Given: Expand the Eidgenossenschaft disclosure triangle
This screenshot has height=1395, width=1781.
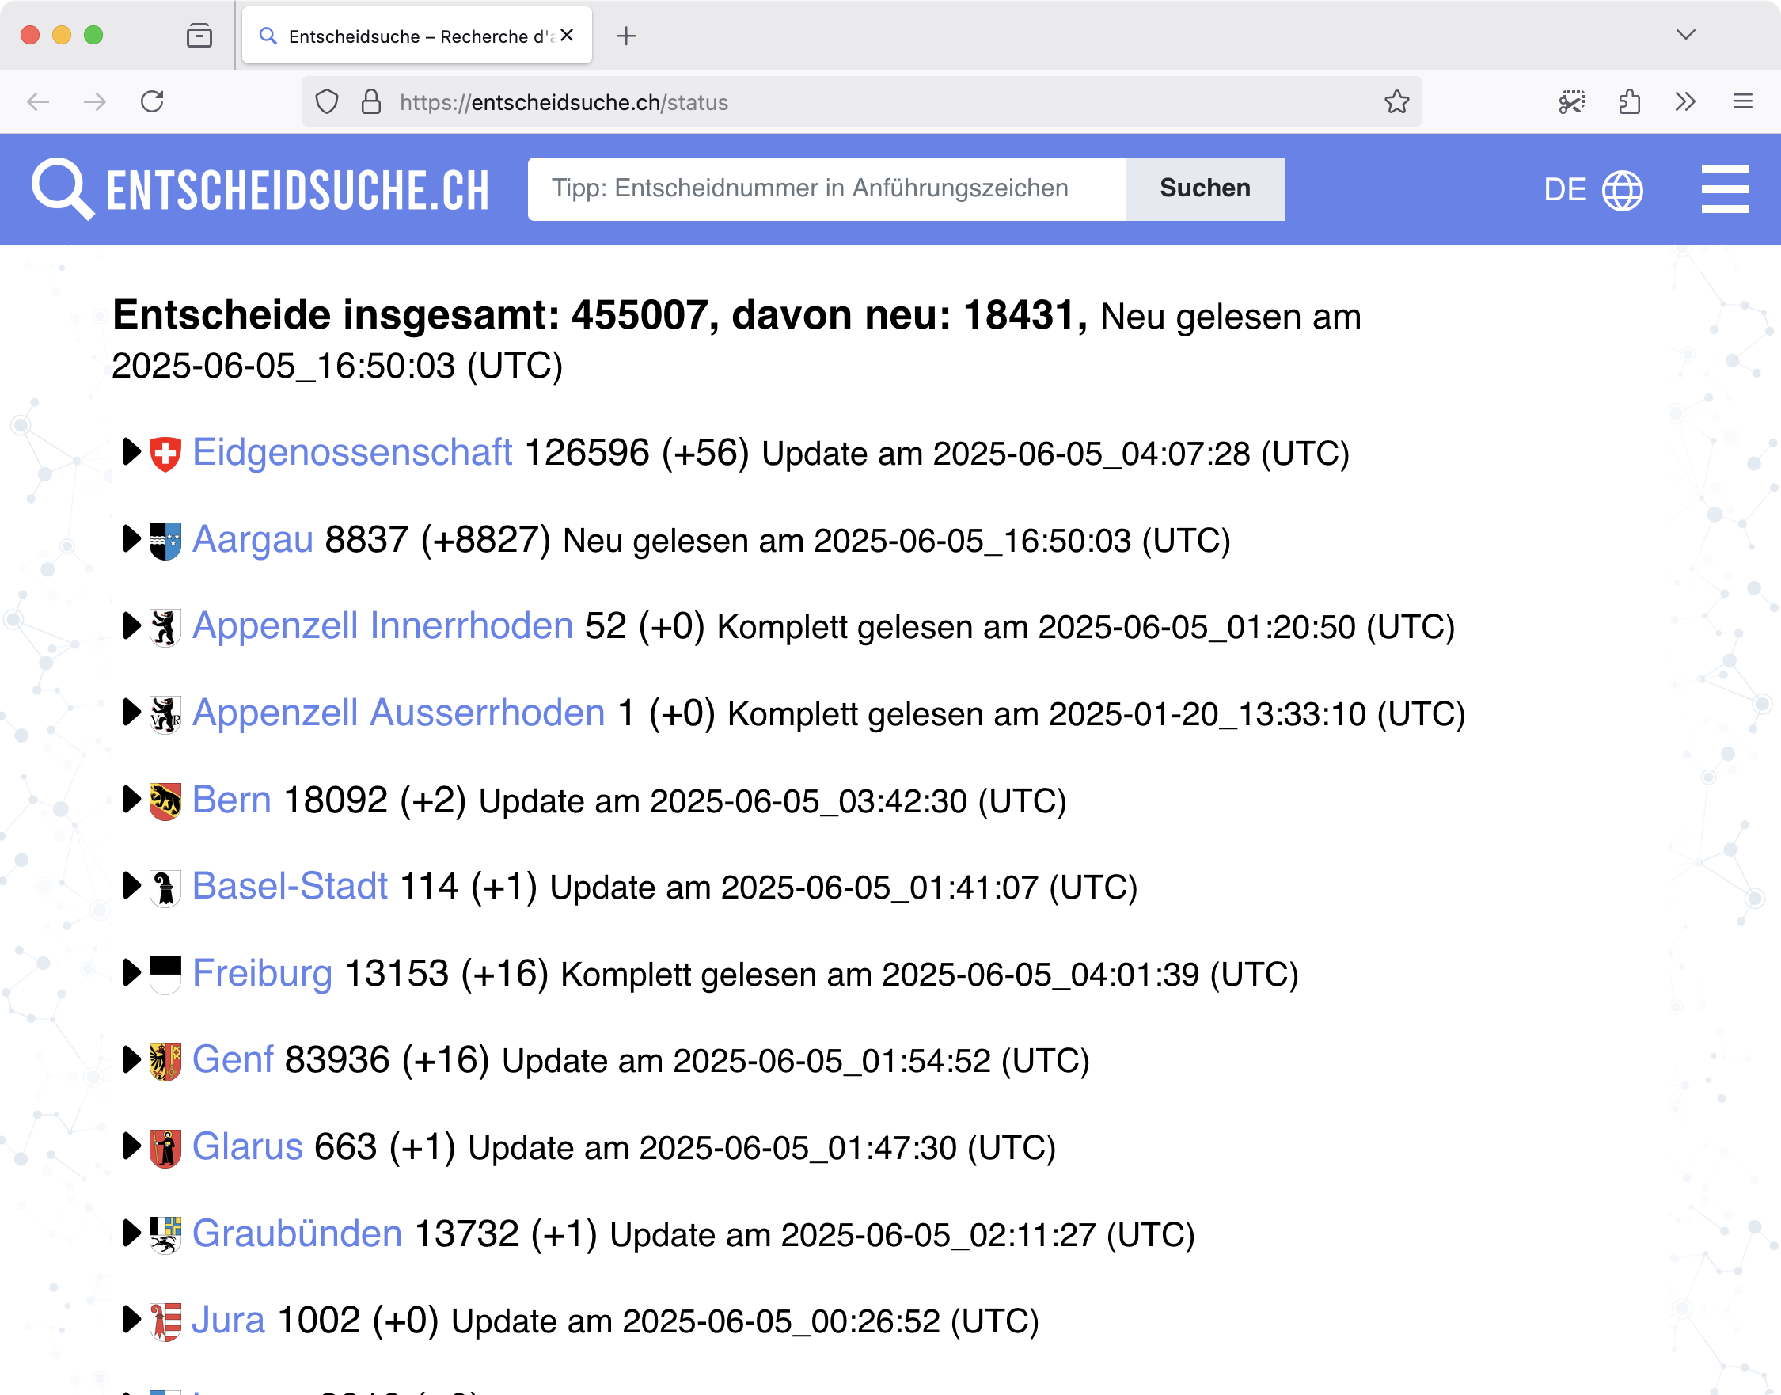Looking at the screenshot, I should 131,453.
